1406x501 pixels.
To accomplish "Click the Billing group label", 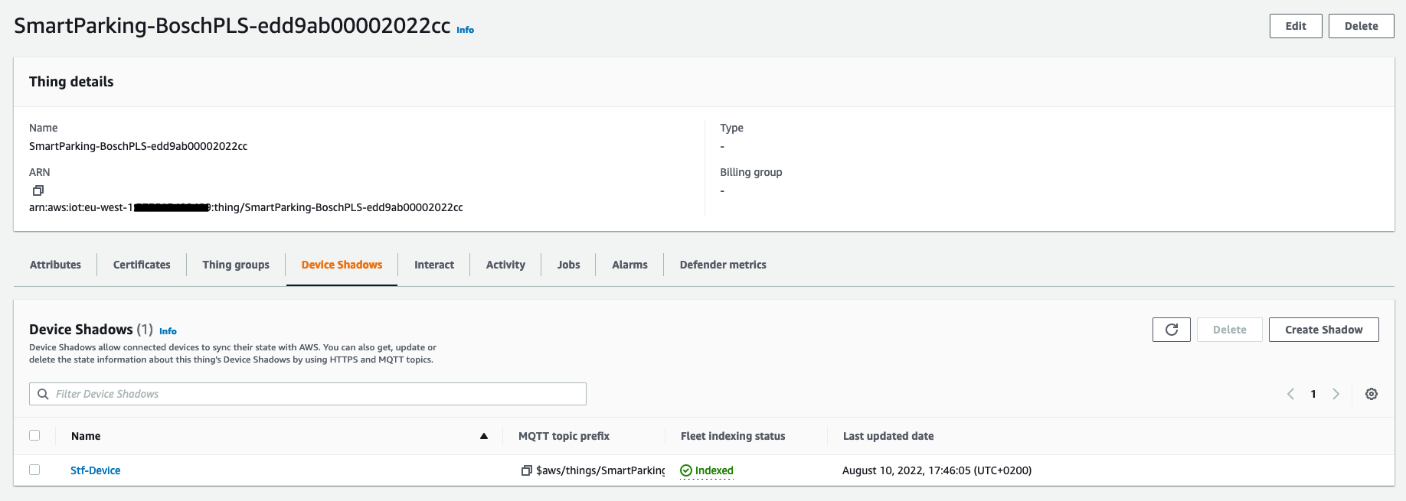I will (x=751, y=172).
